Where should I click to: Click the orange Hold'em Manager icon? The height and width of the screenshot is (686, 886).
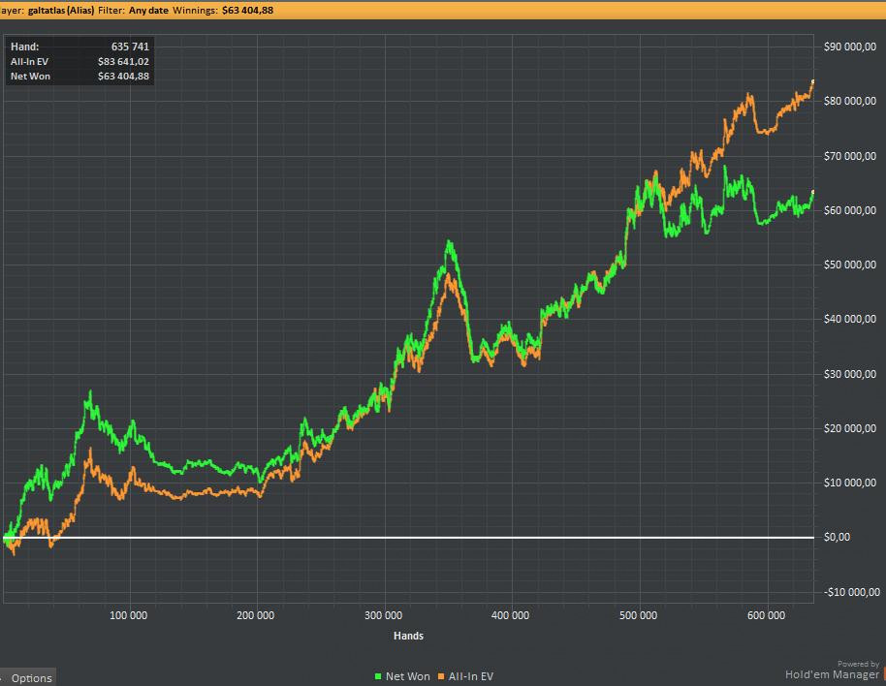882,674
